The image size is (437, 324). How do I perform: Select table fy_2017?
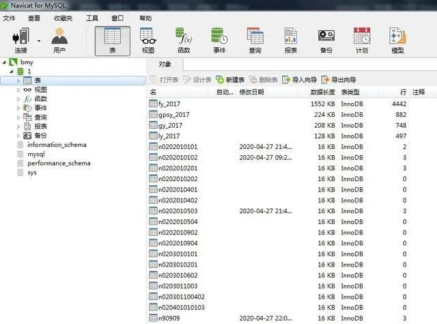pos(169,104)
